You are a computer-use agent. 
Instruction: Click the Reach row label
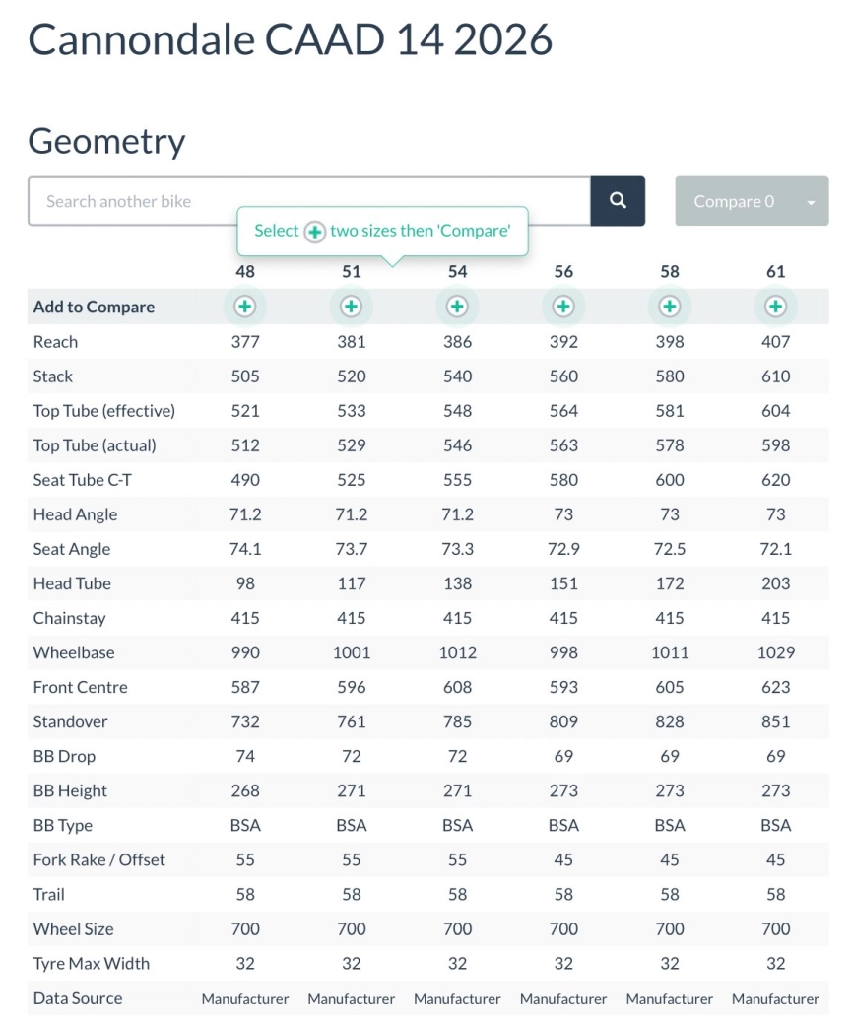click(55, 342)
